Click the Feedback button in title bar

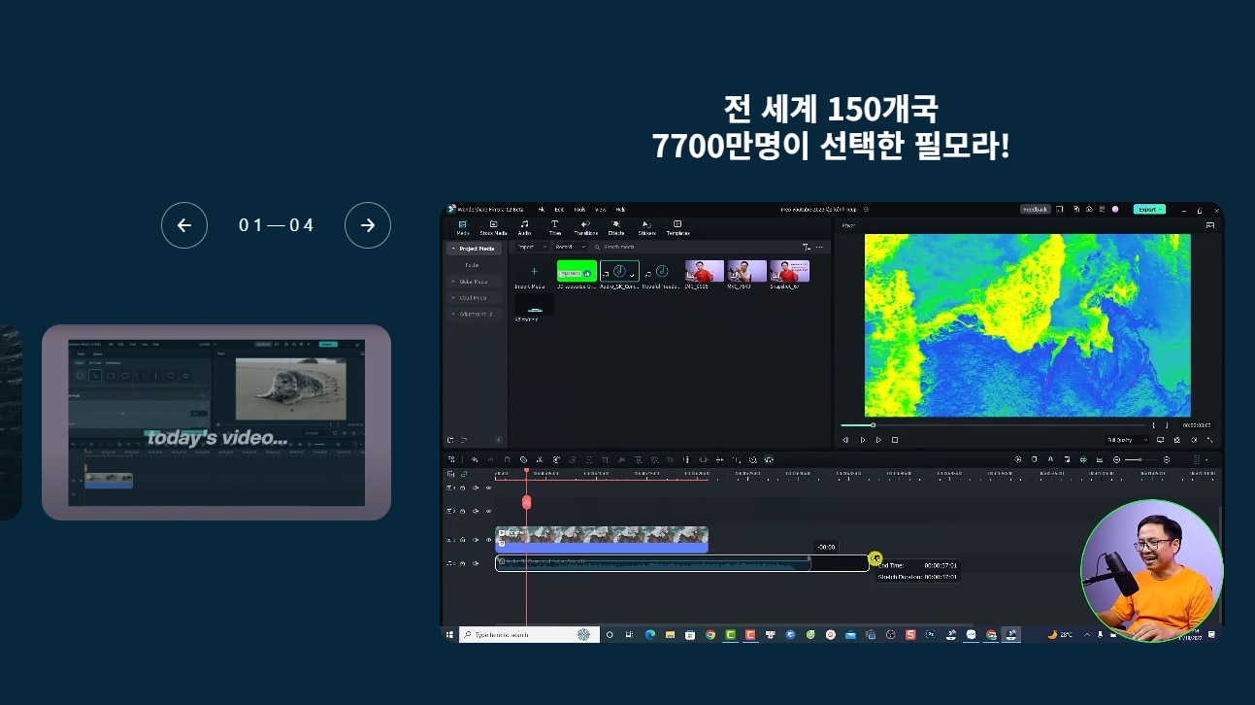coord(1035,210)
